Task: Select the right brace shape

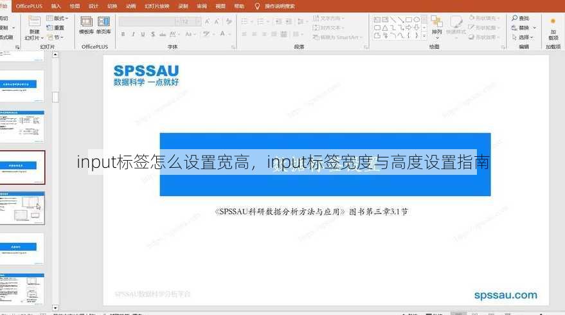Action: (417, 35)
